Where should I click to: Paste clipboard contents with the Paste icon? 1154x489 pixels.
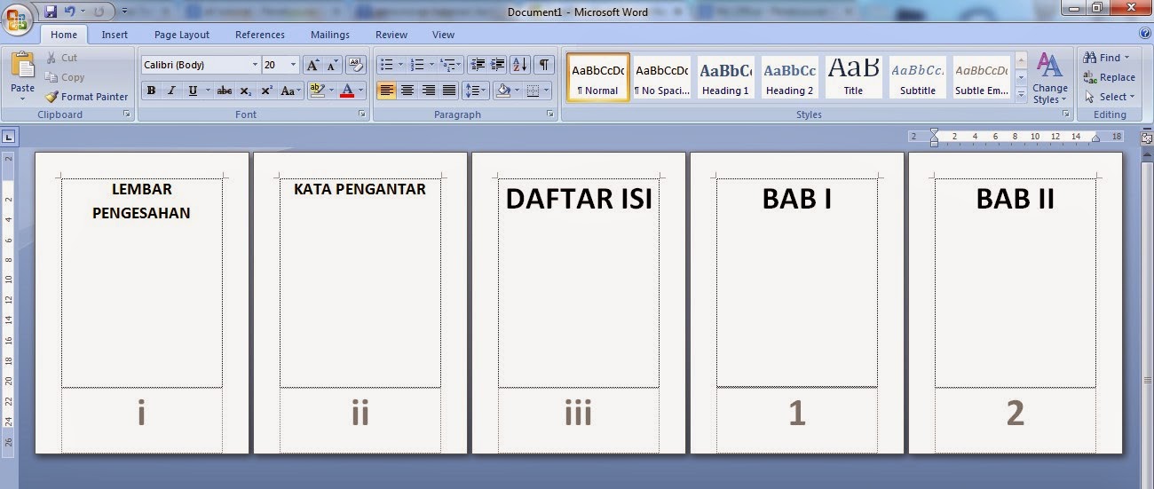pos(22,66)
